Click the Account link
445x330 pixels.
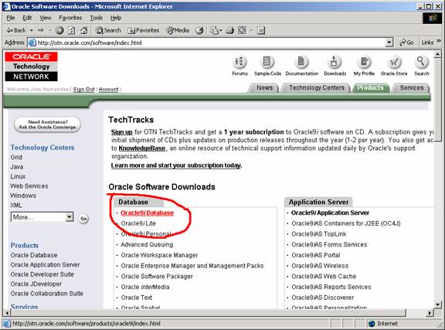pos(108,89)
